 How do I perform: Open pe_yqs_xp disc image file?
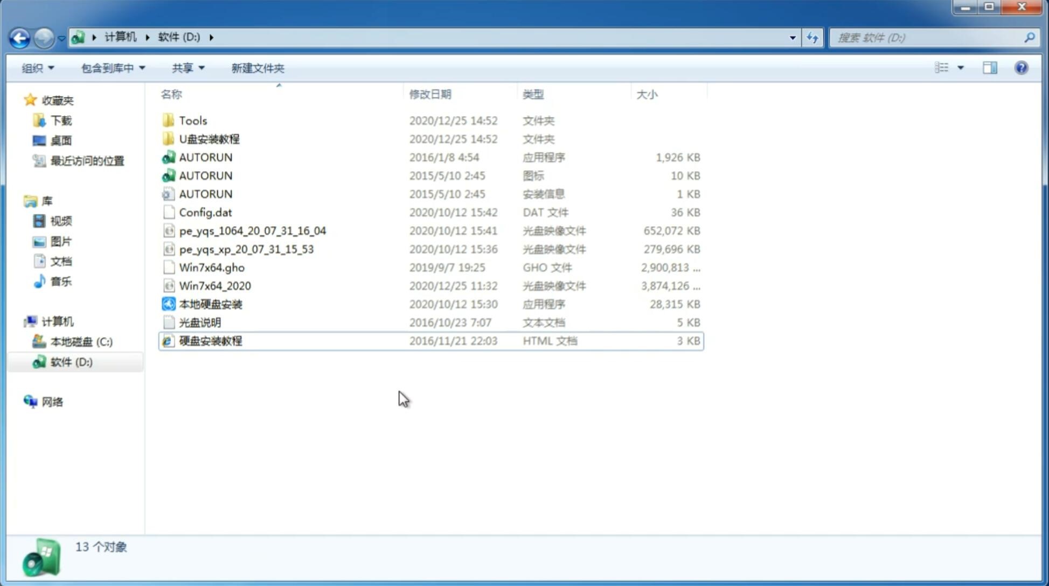coord(246,248)
